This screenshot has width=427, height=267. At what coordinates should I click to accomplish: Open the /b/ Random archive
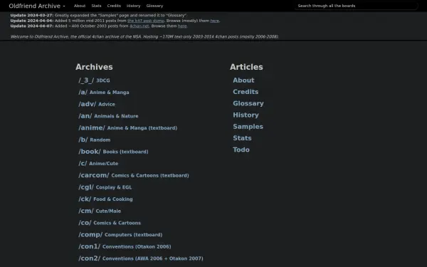click(x=95, y=140)
